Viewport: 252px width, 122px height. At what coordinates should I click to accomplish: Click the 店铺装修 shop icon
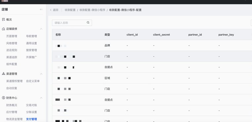[x=3, y=29]
